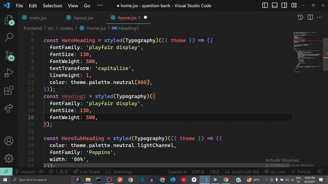This screenshot has width=328, height=184.
Task: Split the editor right
Action: pyautogui.click(x=310, y=17)
